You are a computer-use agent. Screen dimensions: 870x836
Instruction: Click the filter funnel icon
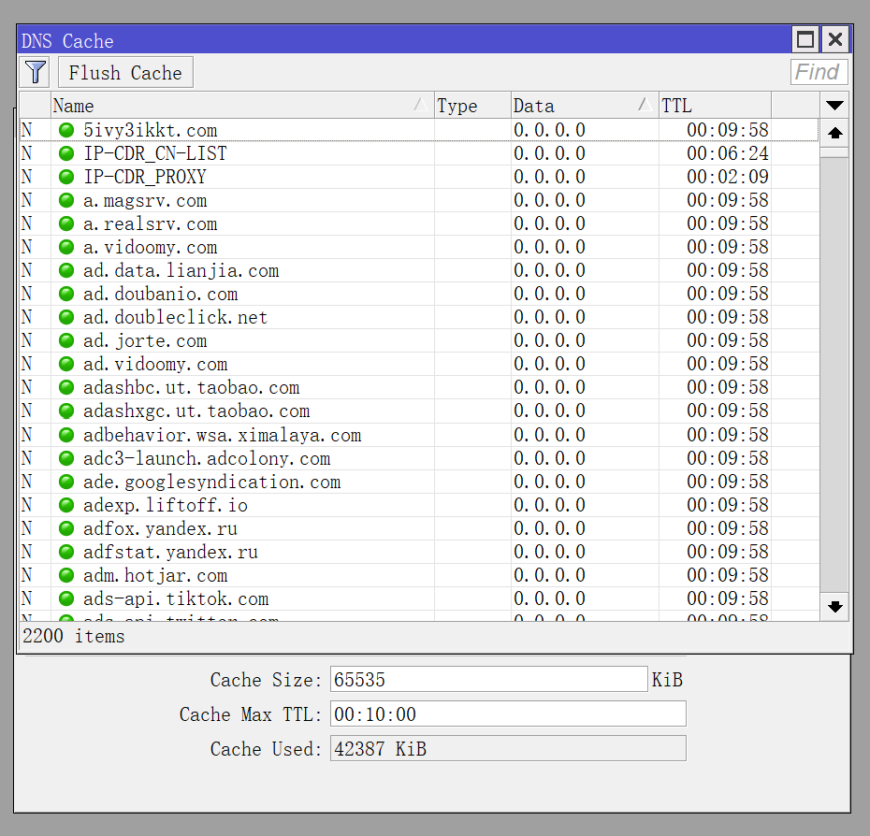point(35,71)
